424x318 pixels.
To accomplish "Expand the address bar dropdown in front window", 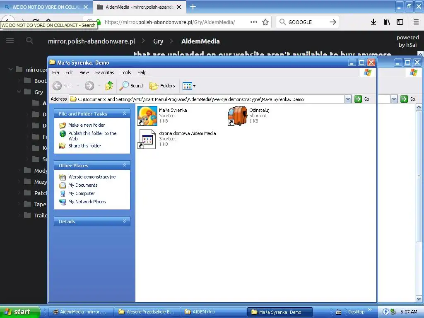I will (x=348, y=99).
